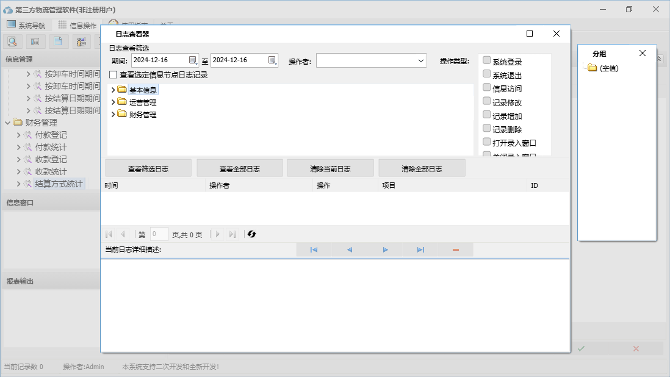Sort by the 项目 column header
The image size is (670, 377).
click(x=453, y=185)
